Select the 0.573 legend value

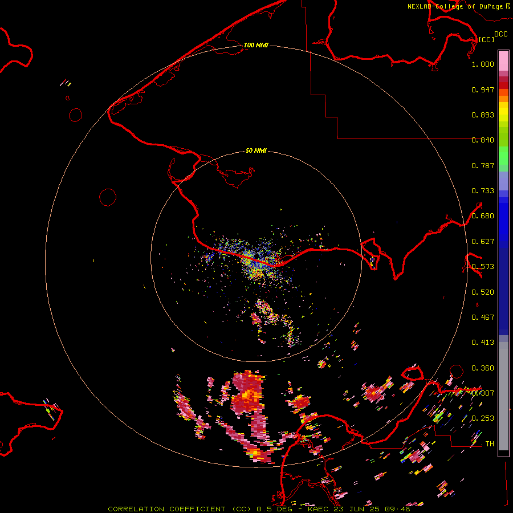tap(483, 267)
